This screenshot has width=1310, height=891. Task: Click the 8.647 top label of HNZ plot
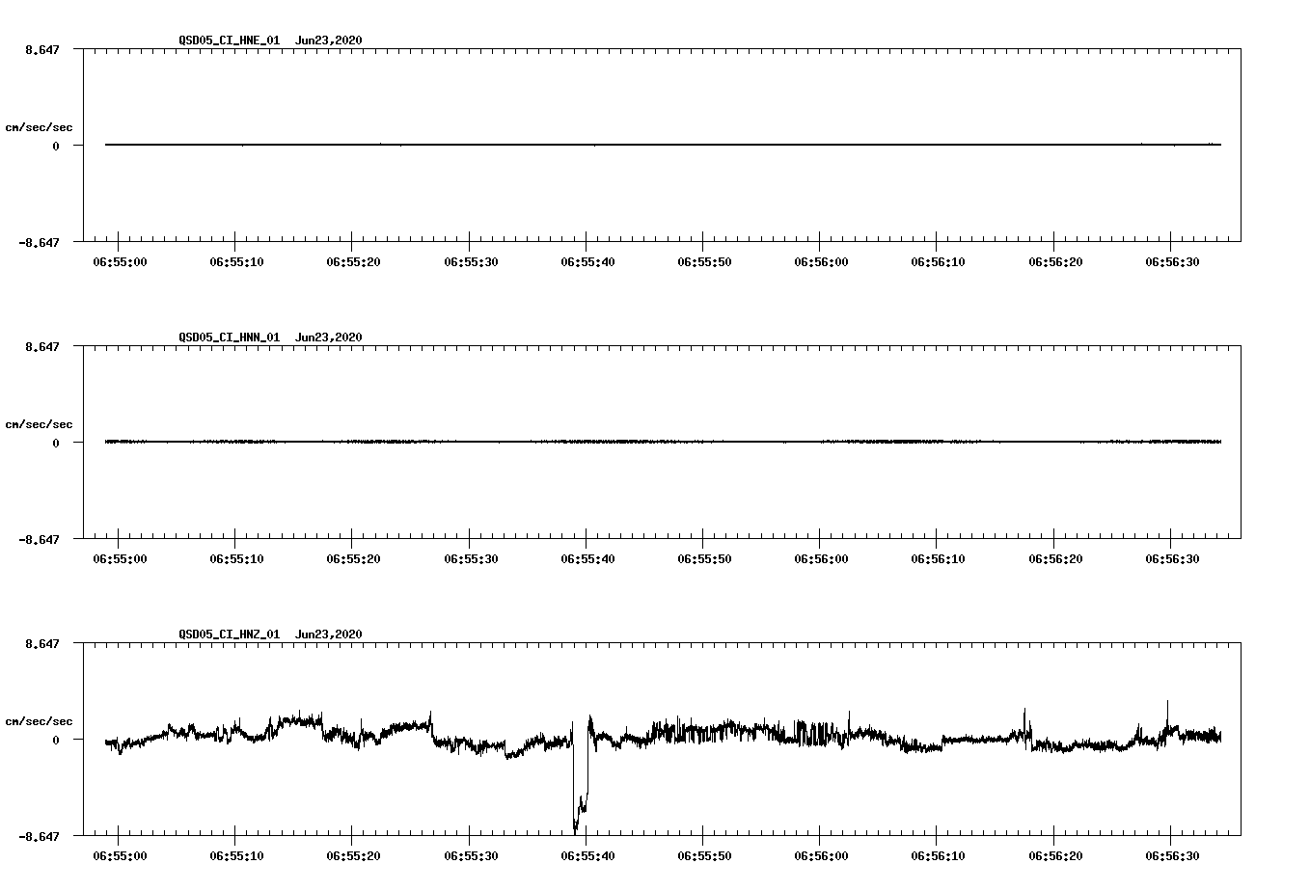point(41,643)
